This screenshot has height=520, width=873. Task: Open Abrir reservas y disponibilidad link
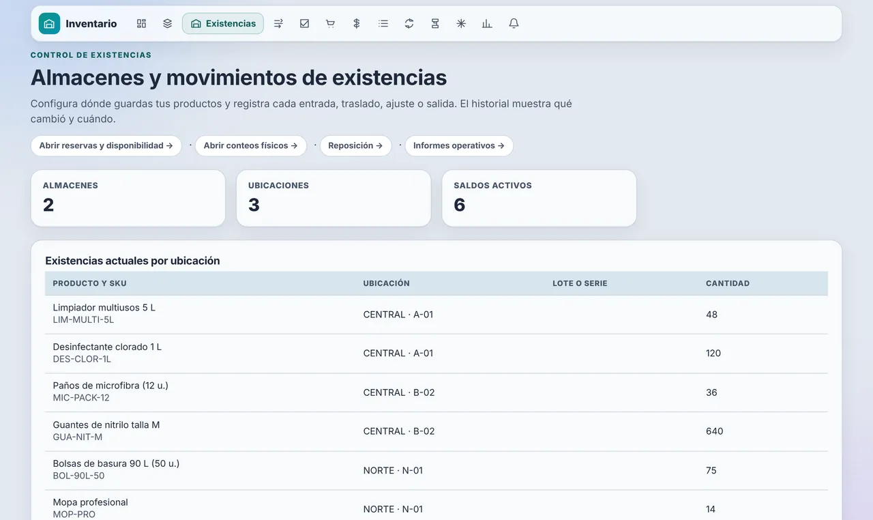pyautogui.click(x=106, y=145)
